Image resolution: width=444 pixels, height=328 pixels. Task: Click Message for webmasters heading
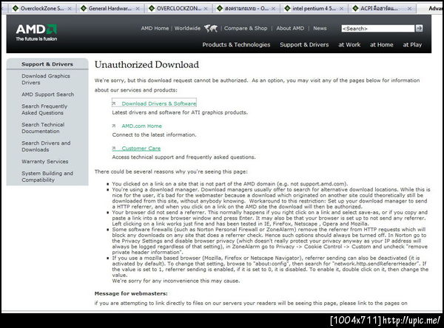[131, 293]
